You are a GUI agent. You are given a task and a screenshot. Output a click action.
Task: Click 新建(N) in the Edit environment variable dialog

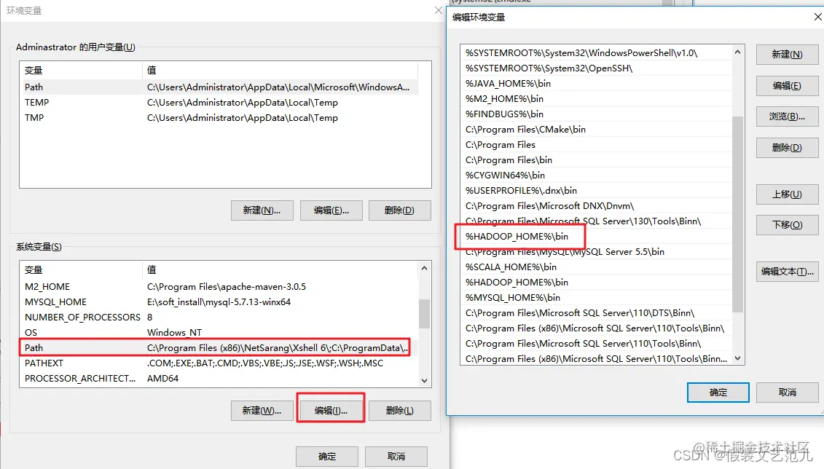click(x=787, y=54)
